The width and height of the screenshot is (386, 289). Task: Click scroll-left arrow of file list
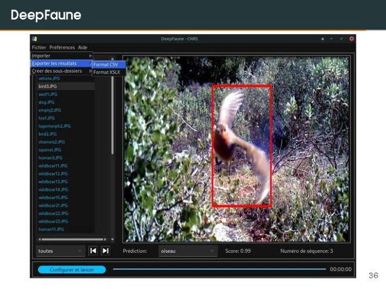coord(40,239)
